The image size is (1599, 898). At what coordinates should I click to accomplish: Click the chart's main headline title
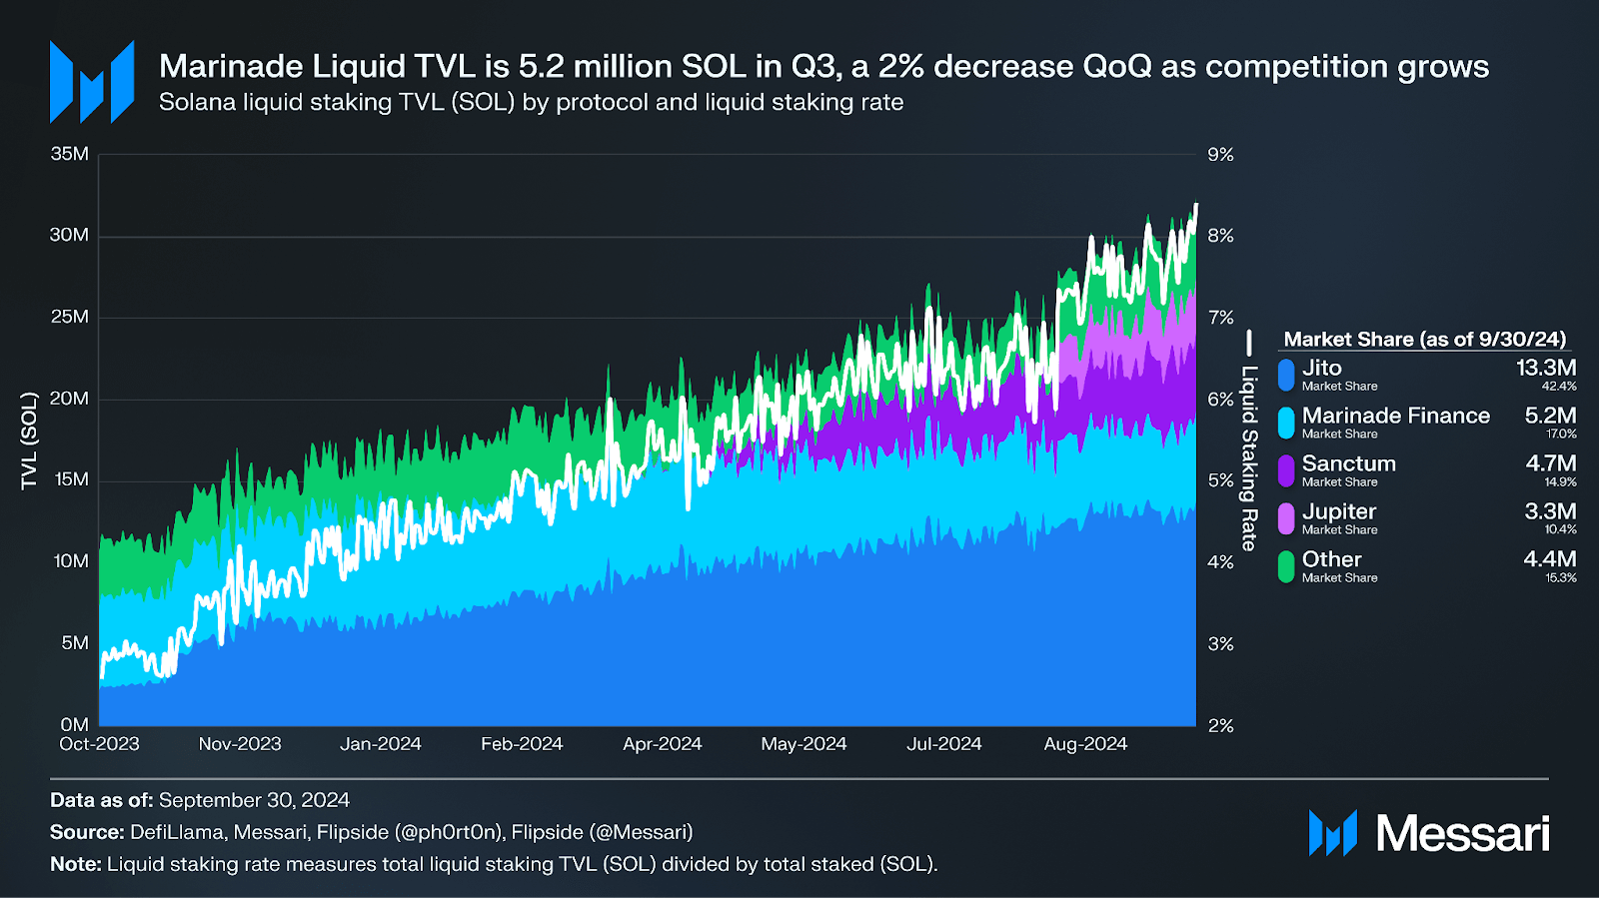[x=823, y=66]
